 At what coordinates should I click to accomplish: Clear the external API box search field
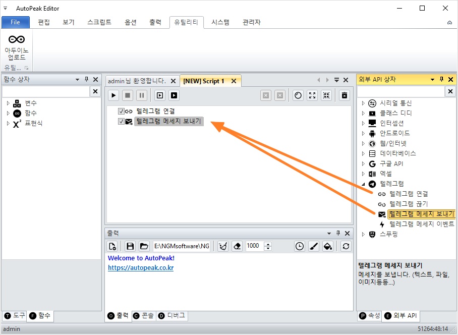click(x=450, y=91)
